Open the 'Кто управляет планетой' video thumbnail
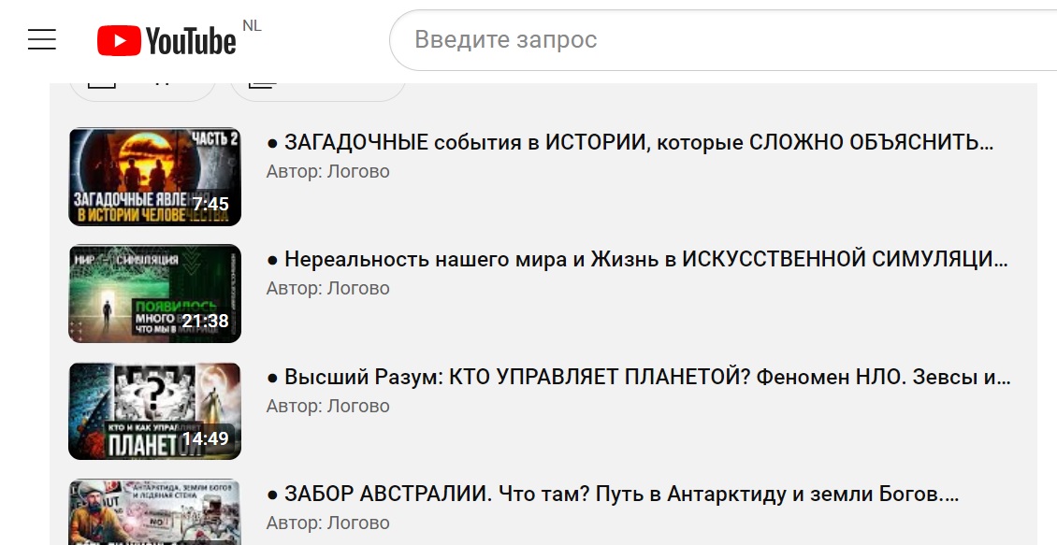1057x545 pixels. point(155,411)
